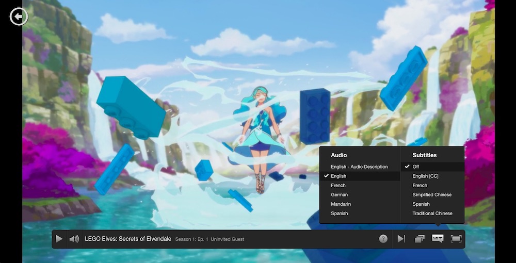The height and width of the screenshot is (263, 516).
Task: Choose Traditional Chinese subtitles
Action: [432, 213]
